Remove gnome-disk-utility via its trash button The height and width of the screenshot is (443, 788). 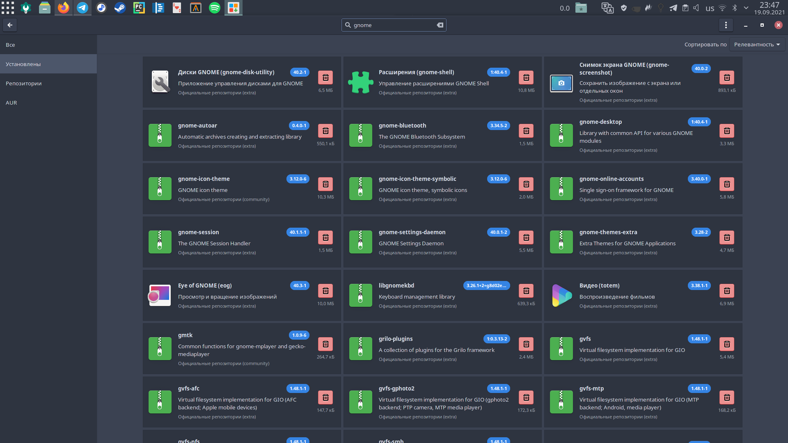click(x=325, y=78)
